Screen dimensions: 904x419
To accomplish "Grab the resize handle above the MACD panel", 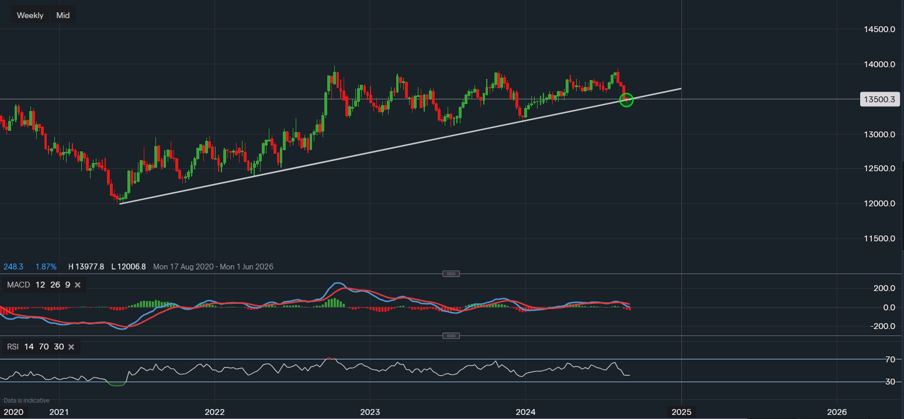I will click(451, 273).
